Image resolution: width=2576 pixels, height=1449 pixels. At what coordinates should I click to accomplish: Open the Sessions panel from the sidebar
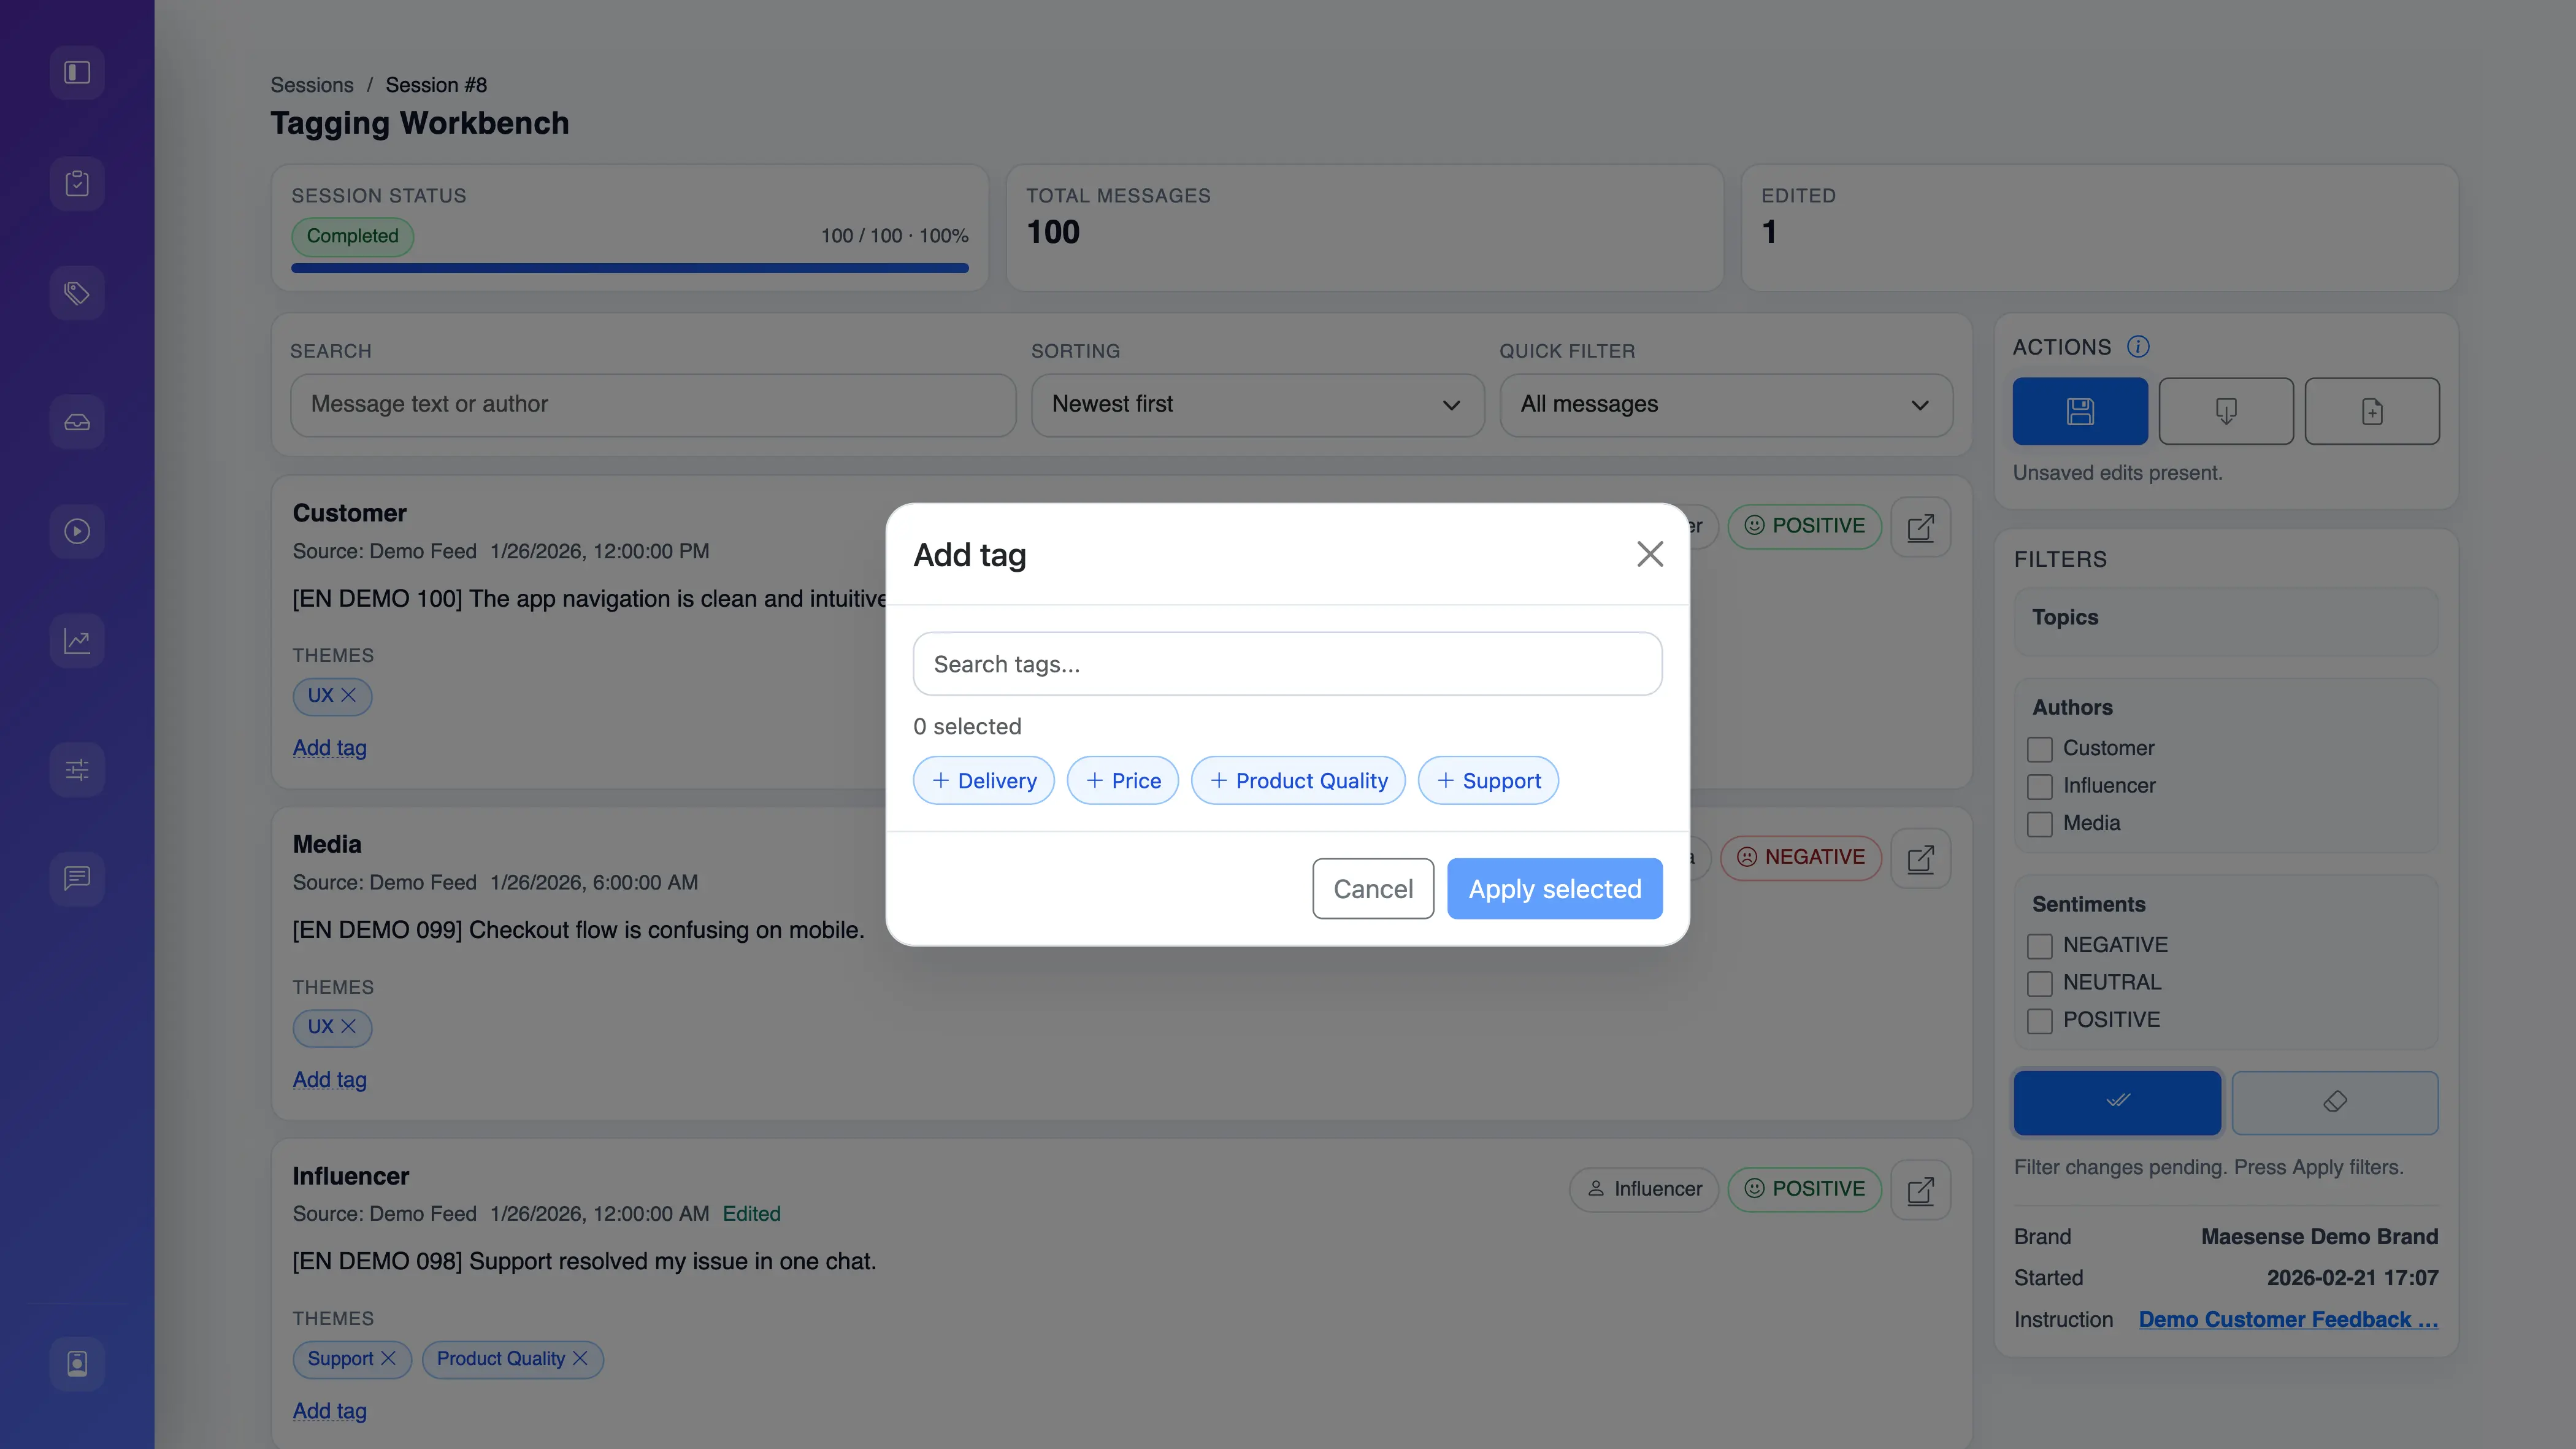pyautogui.click(x=77, y=183)
